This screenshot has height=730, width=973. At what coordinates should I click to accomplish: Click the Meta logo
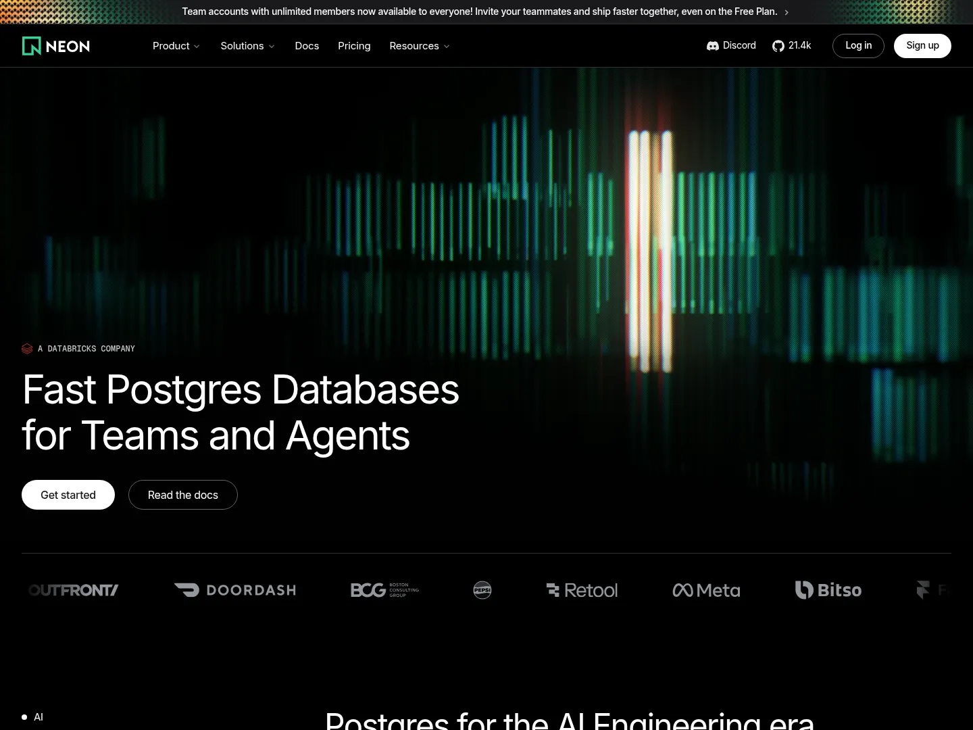[x=706, y=590]
